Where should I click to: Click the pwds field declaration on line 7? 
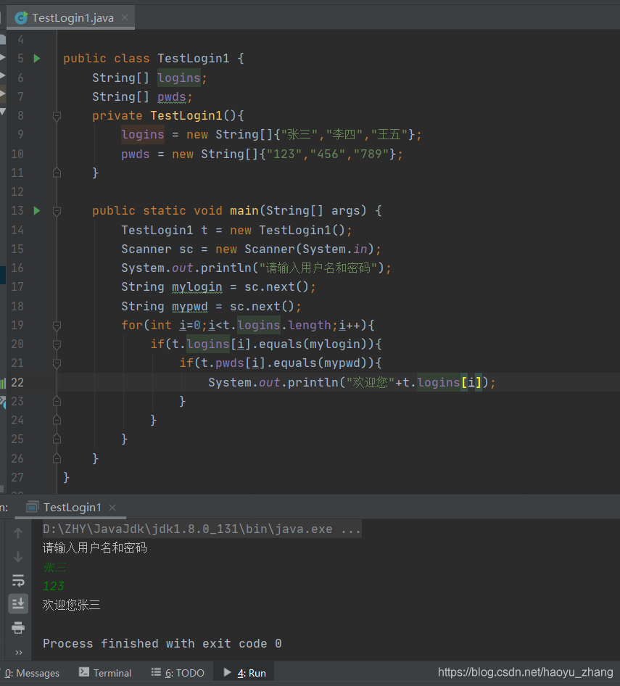[172, 96]
